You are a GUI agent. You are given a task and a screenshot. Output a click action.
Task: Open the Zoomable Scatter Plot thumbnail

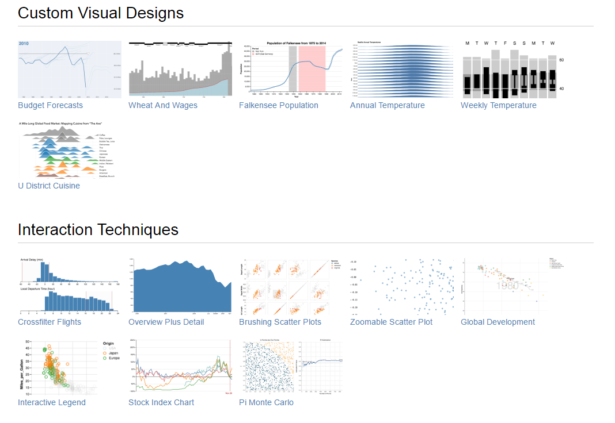point(401,286)
